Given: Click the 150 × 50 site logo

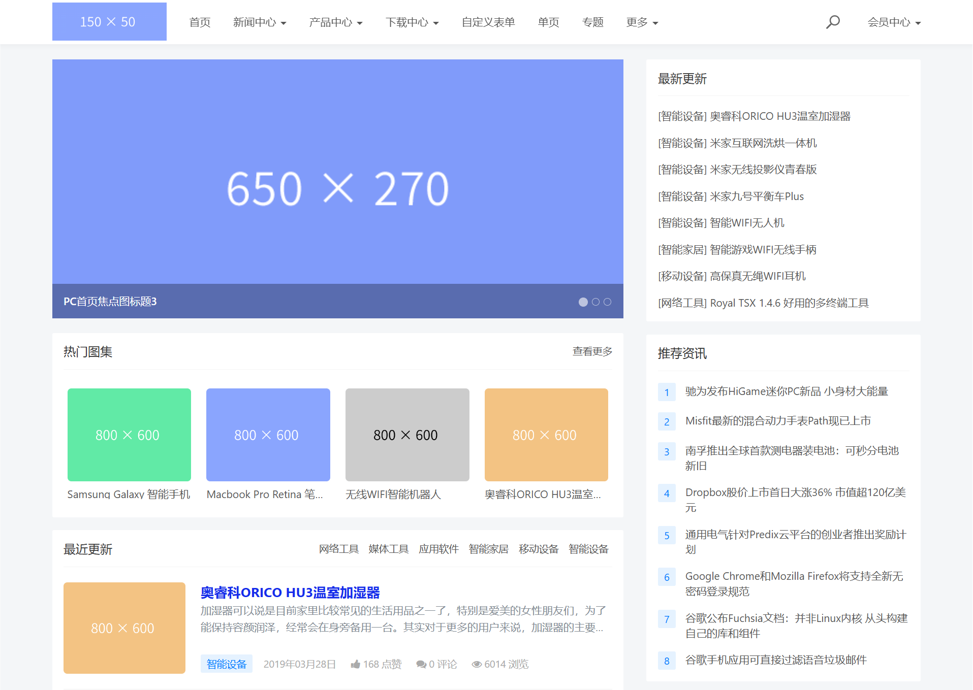Looking at the screenshot, I should tap(109, 22).
